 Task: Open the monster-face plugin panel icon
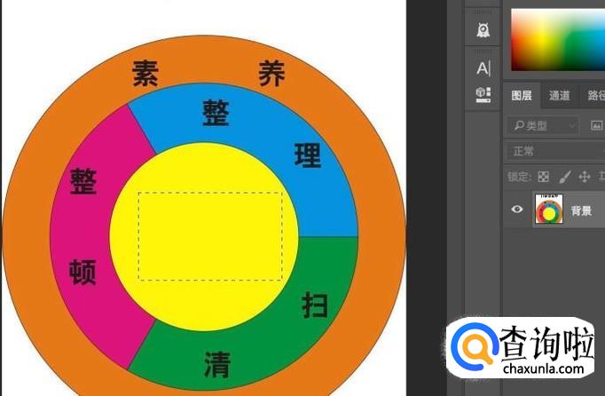483,30
